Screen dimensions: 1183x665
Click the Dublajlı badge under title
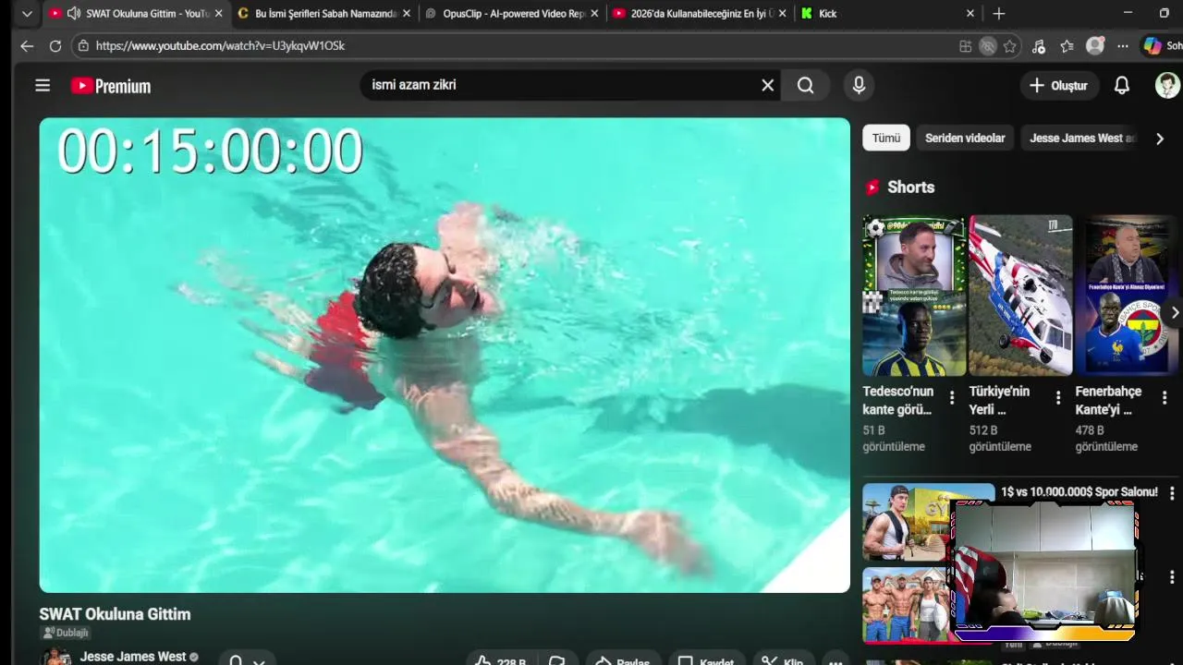pos(65,633)
